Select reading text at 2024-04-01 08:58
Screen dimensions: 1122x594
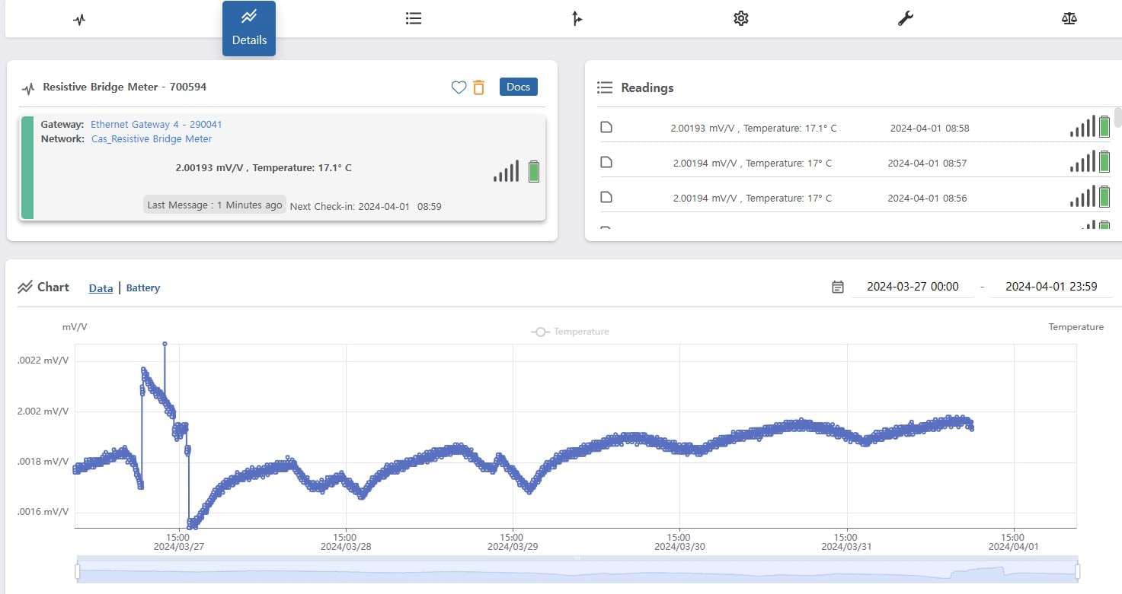[x=753, y=129]
